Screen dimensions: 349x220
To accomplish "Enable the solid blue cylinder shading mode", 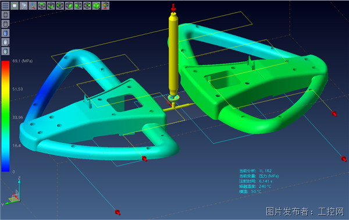I will tap(6, 33).
